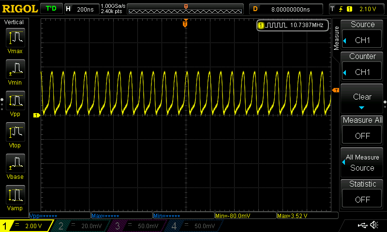The image size is (387, 232).
Task: Click the 10.7387MHz frequency counter readout
Action: point(293,25)
